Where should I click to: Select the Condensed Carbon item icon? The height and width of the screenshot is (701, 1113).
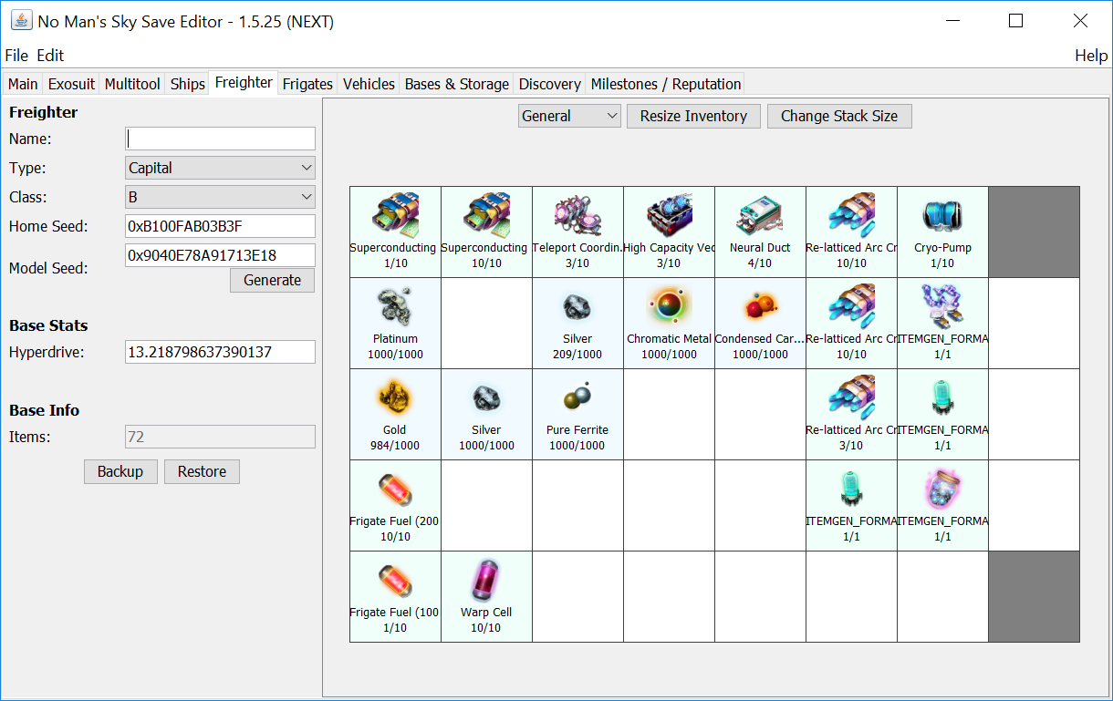(760, 306)
